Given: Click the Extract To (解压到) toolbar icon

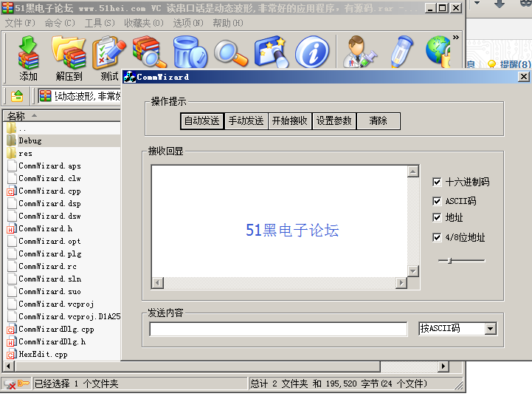Looking at the screenshot, I should [x=69, y=52].
